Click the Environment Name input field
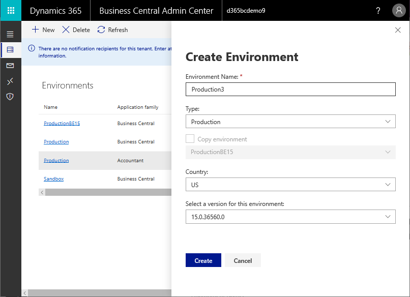The image size is (410, 297). pos(290,90)
